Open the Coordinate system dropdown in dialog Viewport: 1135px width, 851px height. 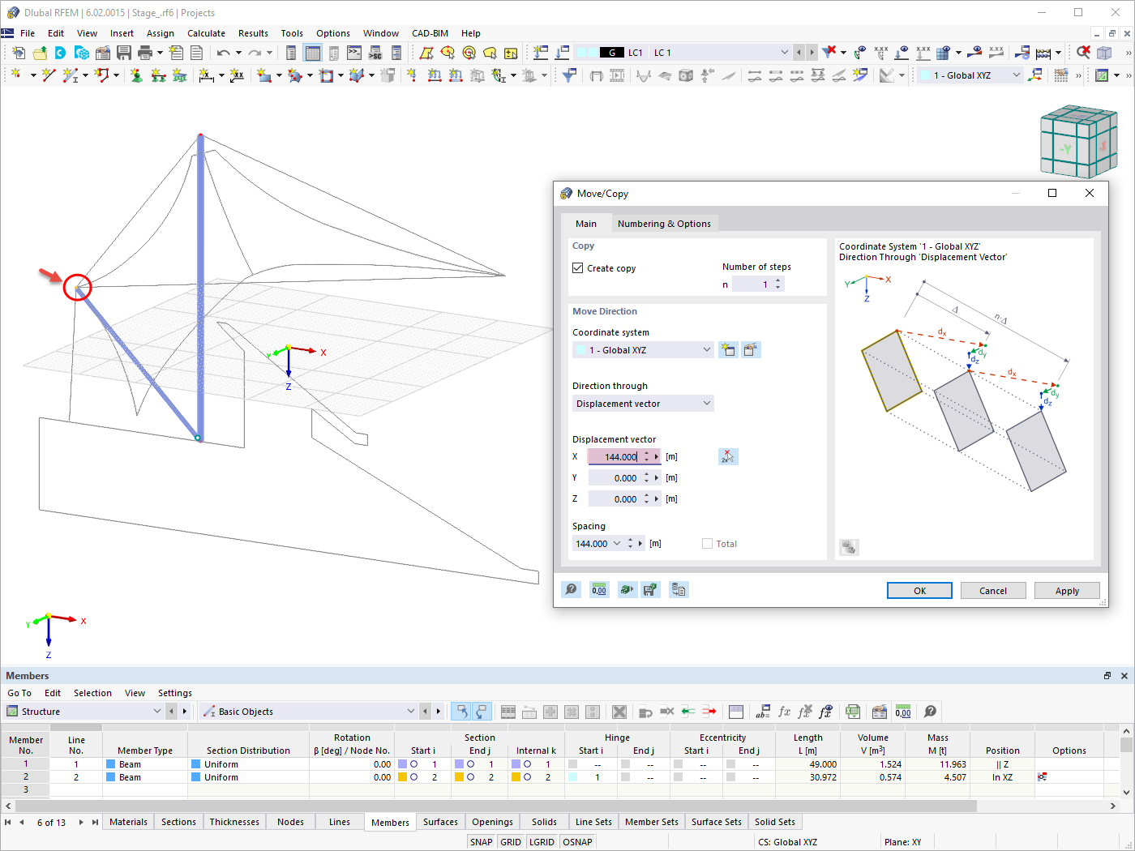coord(643,350)
